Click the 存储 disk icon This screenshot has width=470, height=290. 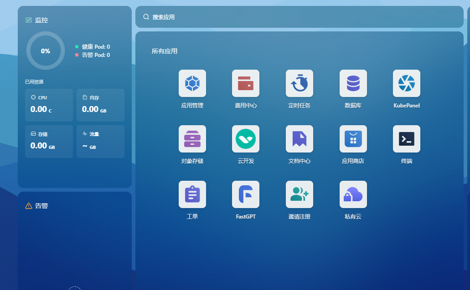click(x=33, y=134)
